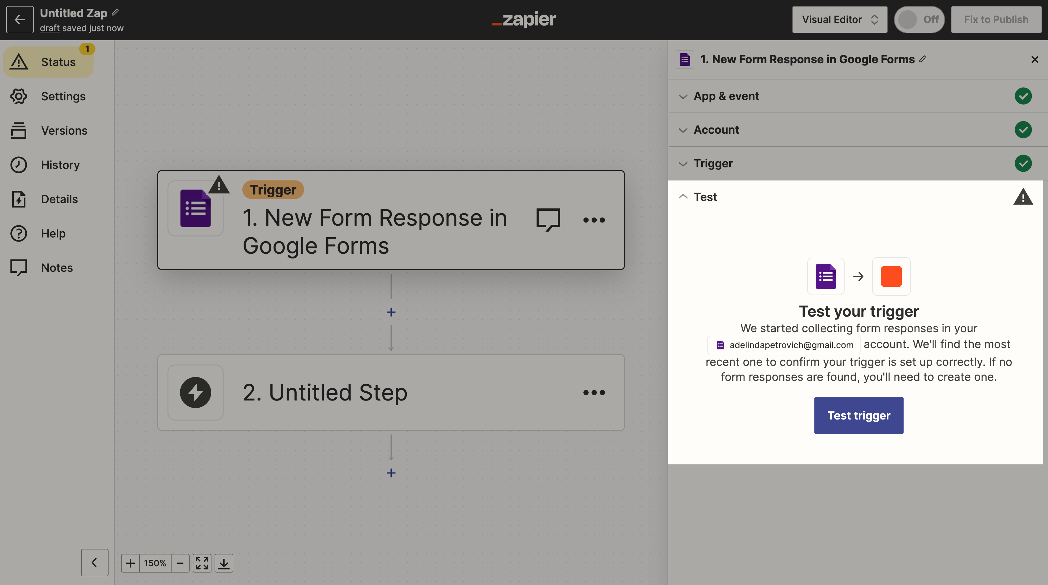Expand the Account section
The image size is (1048, 585).
858,130
